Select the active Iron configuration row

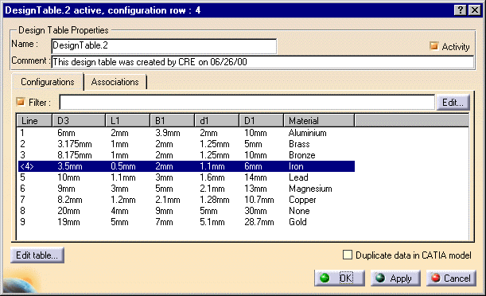pos(186,166)
